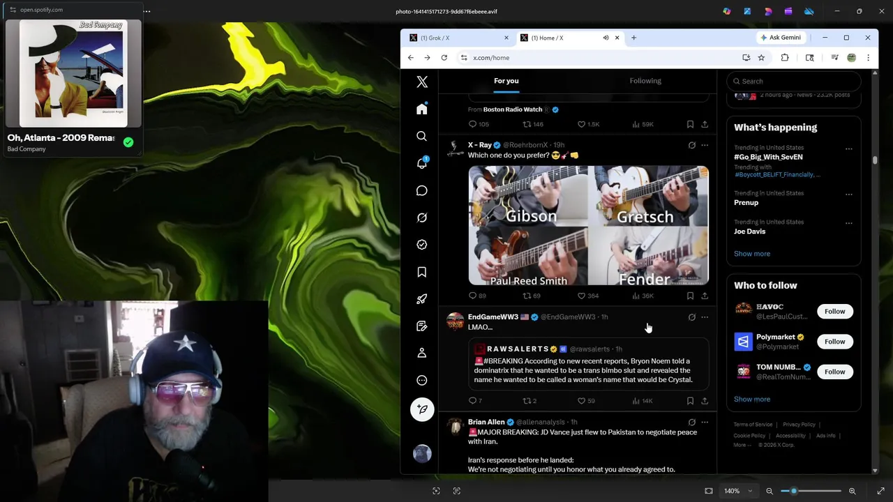This screenshot has width=893, height=502.
Task: Bookmark the EndGameWW3 post
Action: pyautogui.click(x=690, y=401)
